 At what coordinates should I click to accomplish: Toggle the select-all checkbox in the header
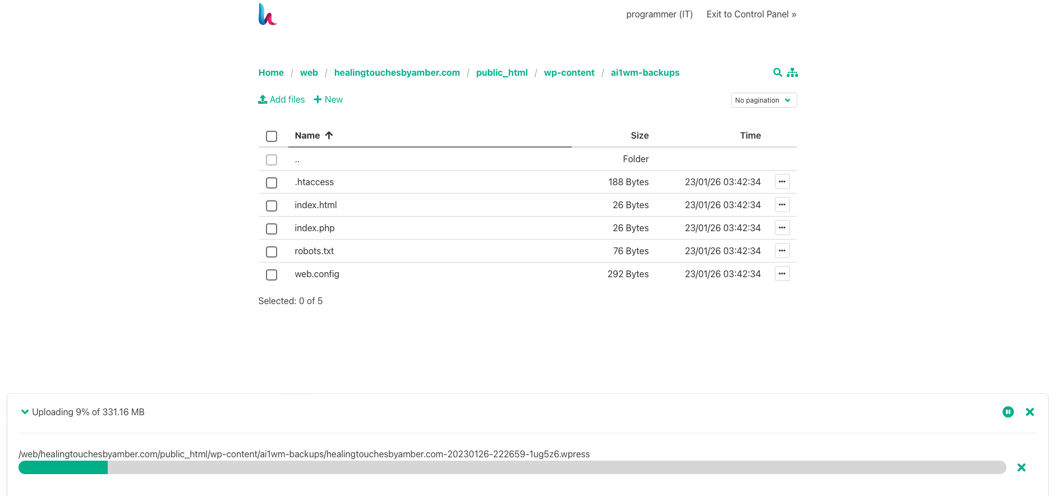point(272,136)
